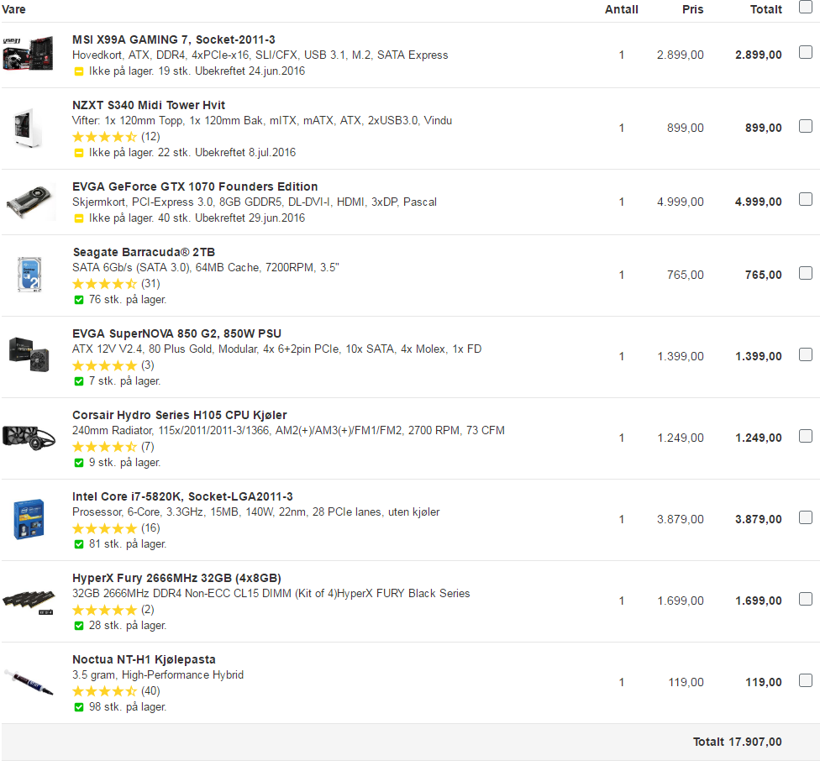This screenshot has width=820, height=766.
Task: Click yellow out-of-stock icon for MSI X99A
Action: coord(79,71)
